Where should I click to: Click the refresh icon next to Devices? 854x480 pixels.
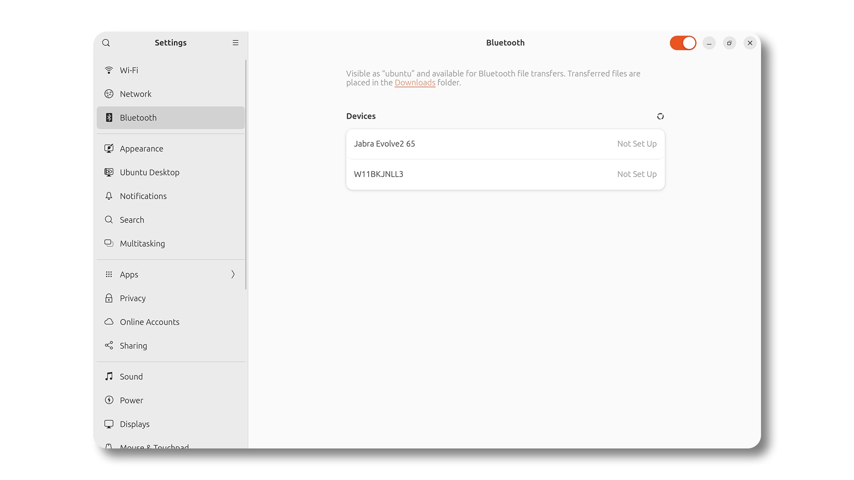[x=660, y=116]
